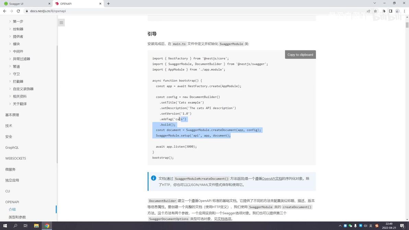Open the 基本原理 section
This screenshot has width=409, height=230.
(12, 115)
